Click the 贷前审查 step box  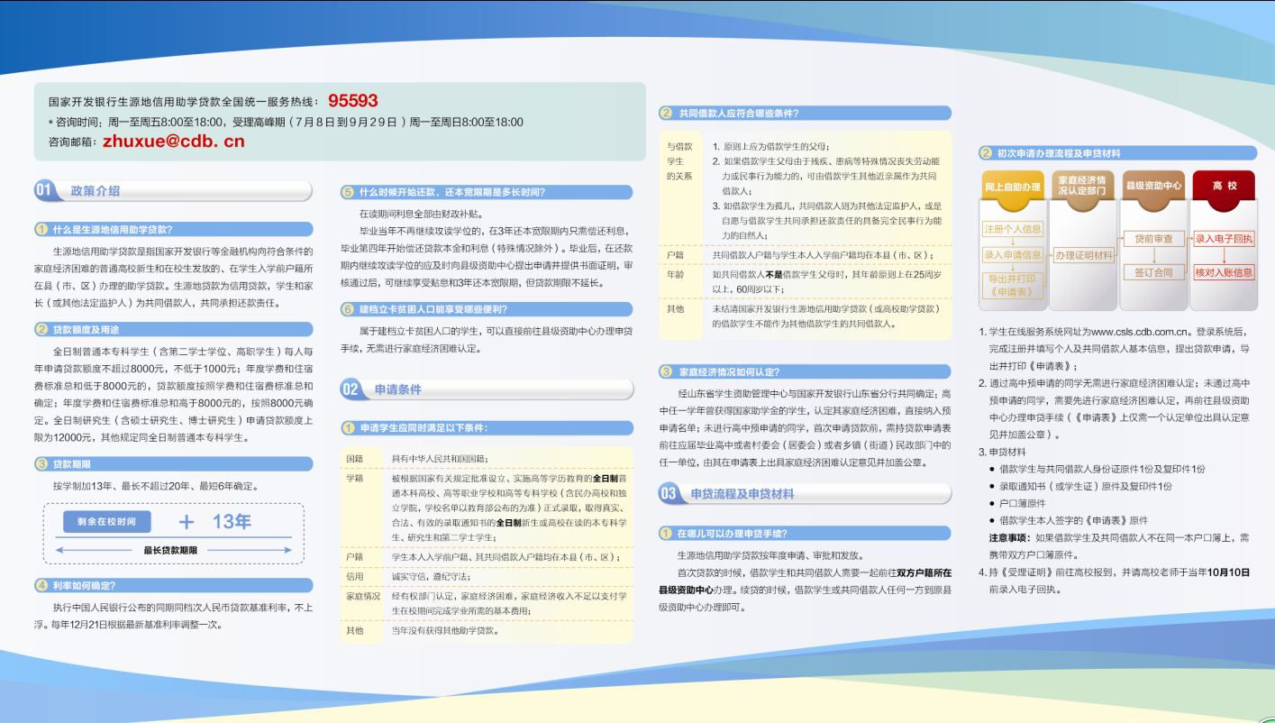[1153, 239]
